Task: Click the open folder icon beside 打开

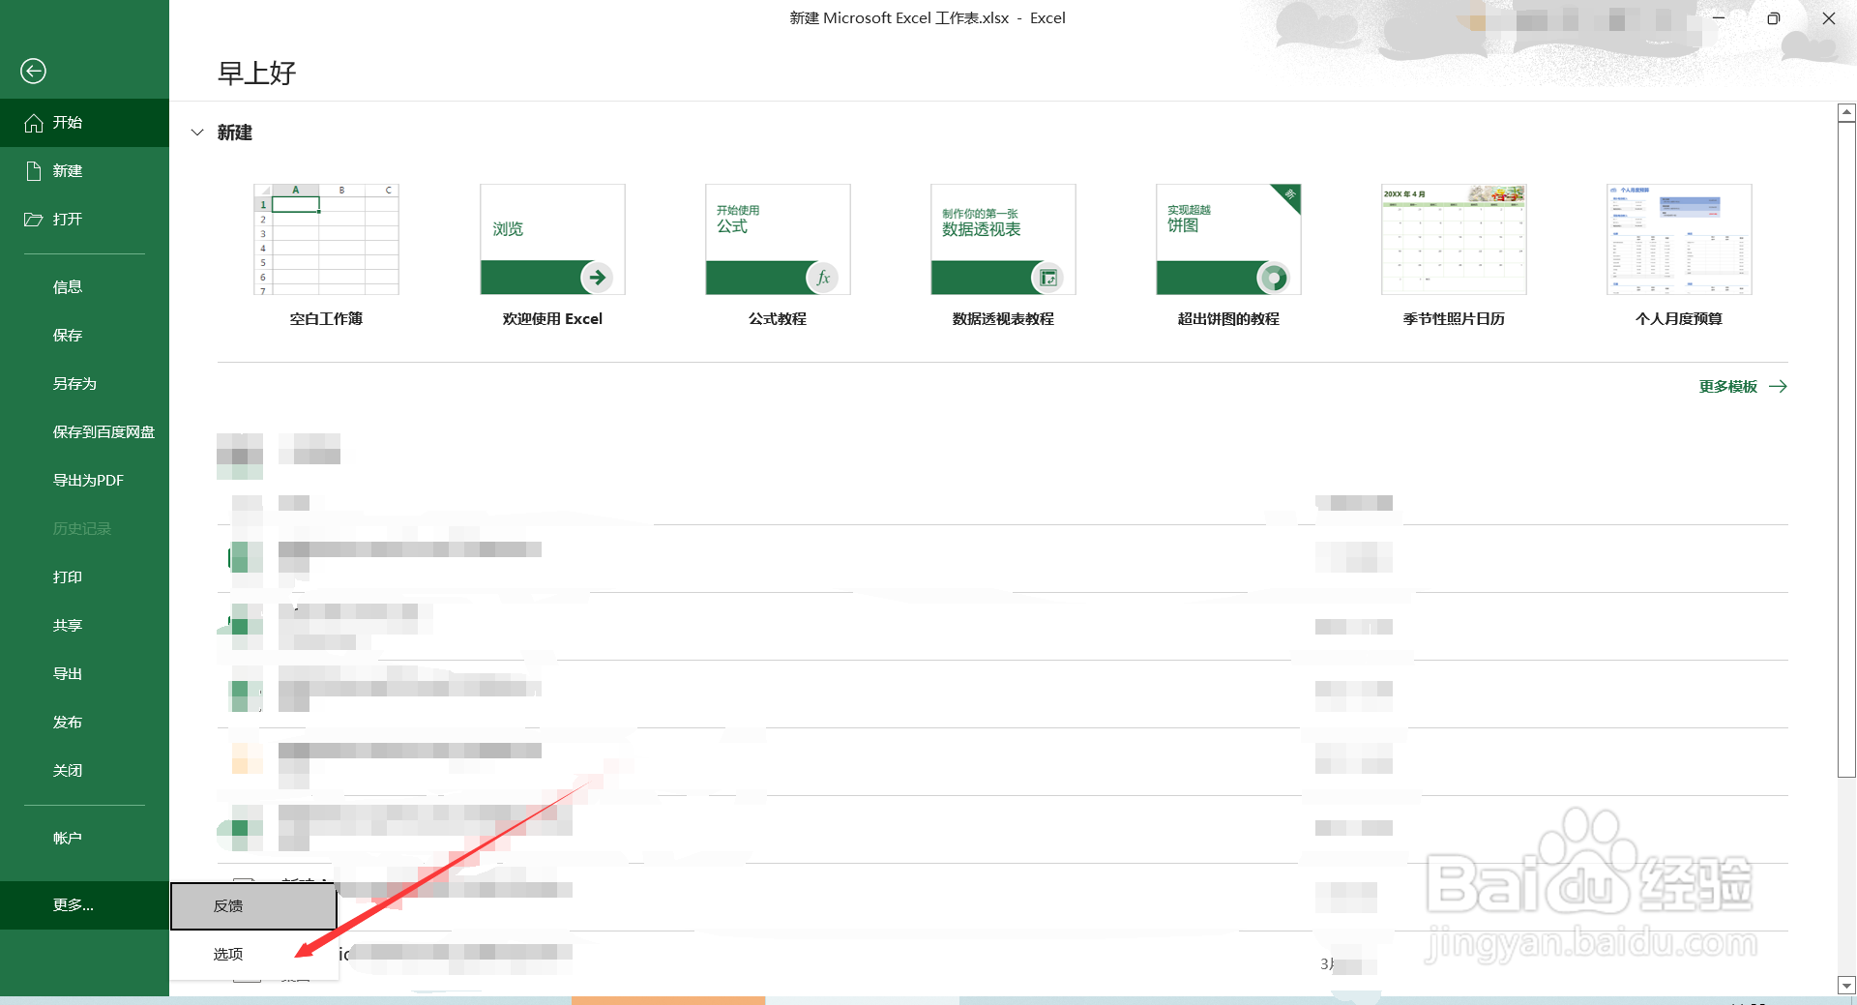Action: tap(34, 220)
